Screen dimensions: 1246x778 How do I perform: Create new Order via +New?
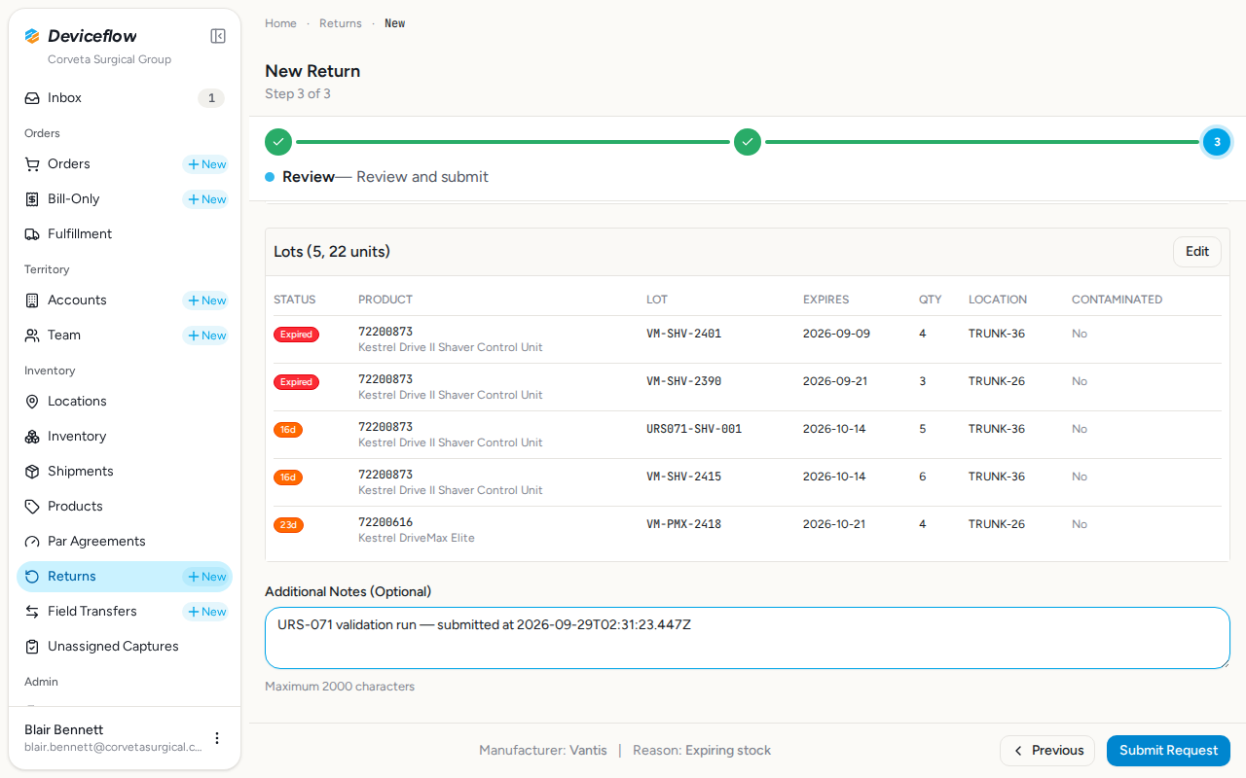[206, 164]
